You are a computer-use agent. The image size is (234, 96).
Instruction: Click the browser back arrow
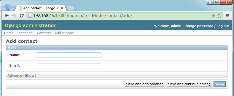tap(6, 15)
